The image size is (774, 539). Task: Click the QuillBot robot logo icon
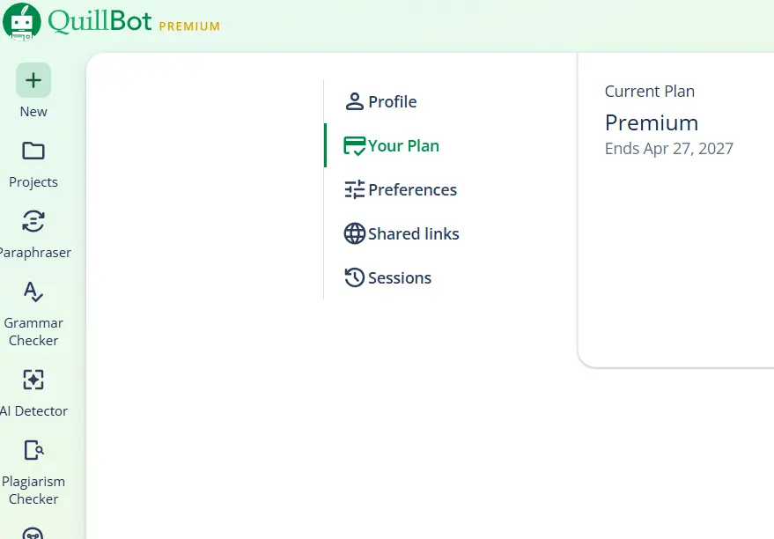[22, 22]
